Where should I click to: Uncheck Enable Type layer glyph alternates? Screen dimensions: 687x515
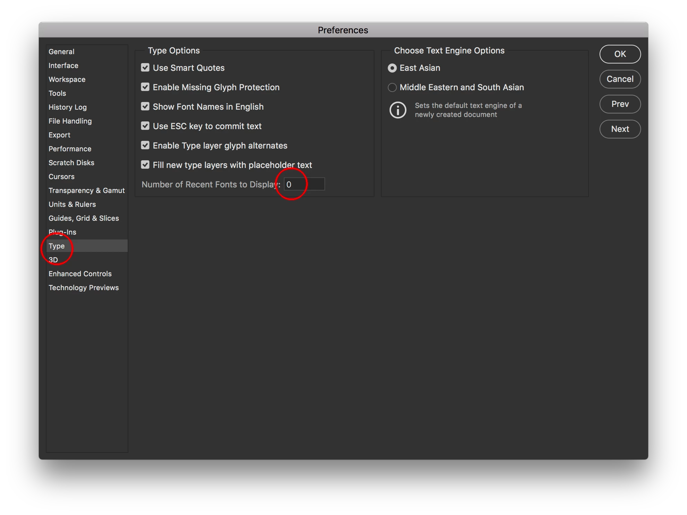click(145, 145)
